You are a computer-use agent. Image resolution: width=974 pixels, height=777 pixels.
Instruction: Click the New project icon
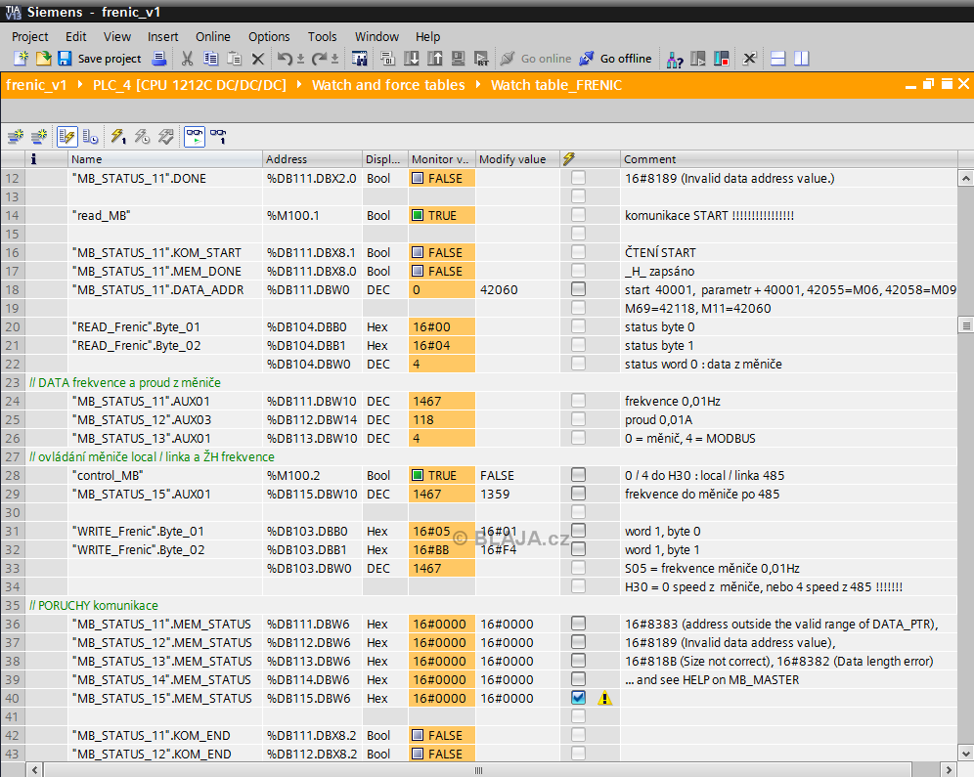21,59
